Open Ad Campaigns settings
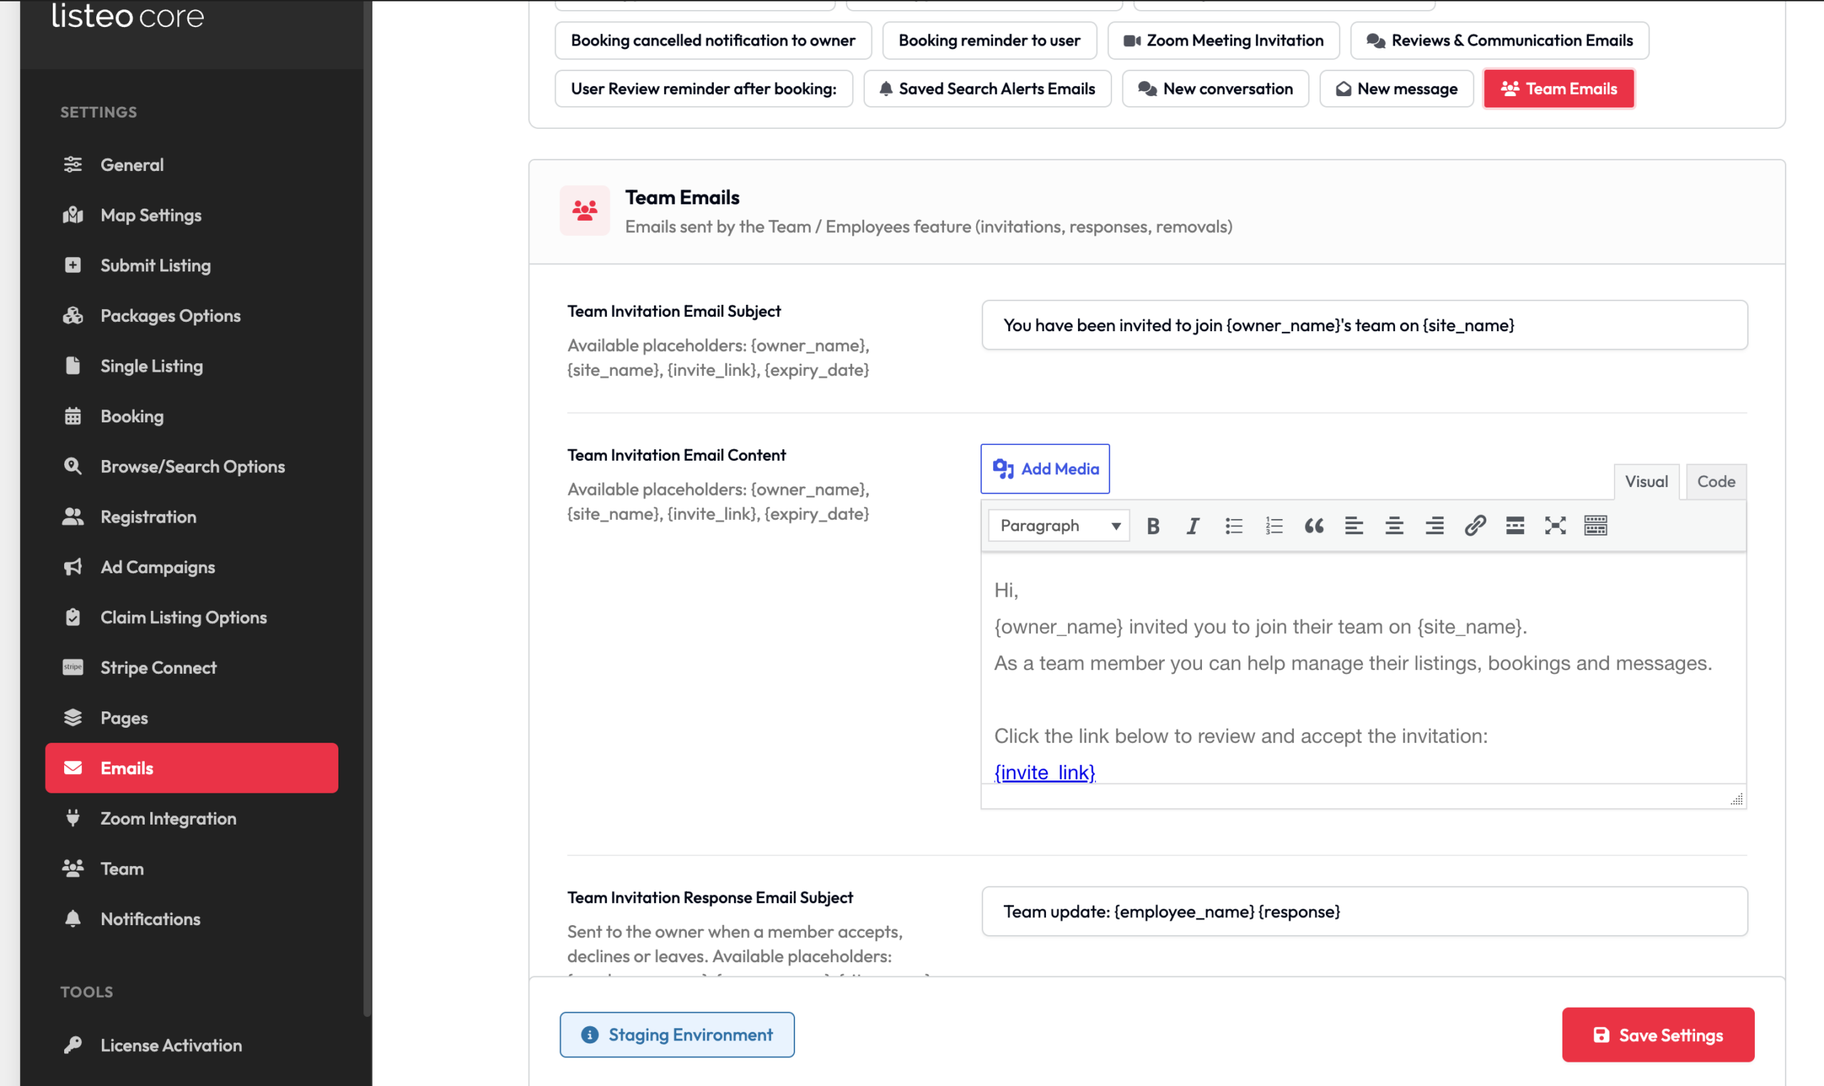 pos(192,567)
